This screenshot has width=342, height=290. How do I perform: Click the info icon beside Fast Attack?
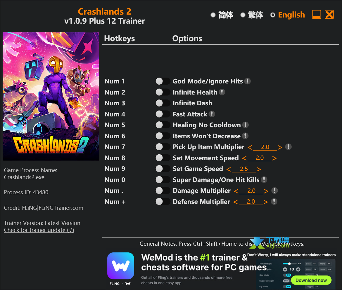point(212,114)
